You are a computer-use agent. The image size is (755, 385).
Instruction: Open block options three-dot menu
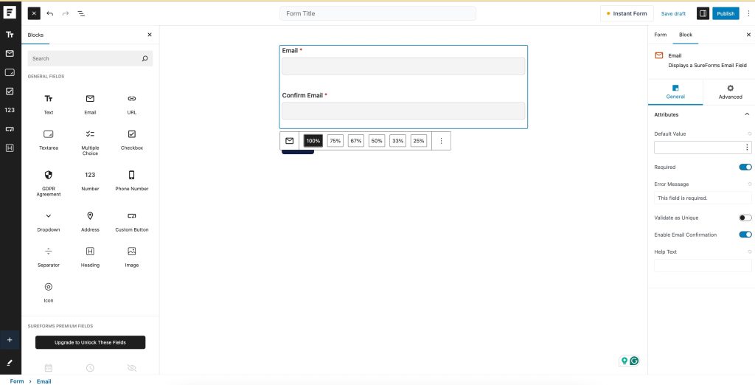[x=441, y=141]
